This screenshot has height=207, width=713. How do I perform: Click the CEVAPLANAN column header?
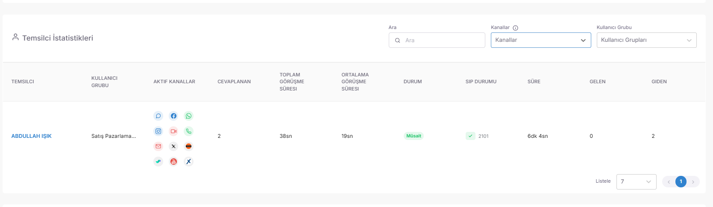[x=234, y=82]
